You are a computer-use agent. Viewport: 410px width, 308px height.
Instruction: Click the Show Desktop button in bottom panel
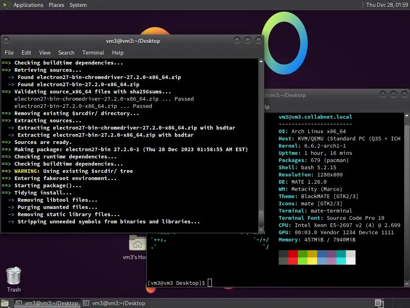click(x=5, y=303)
